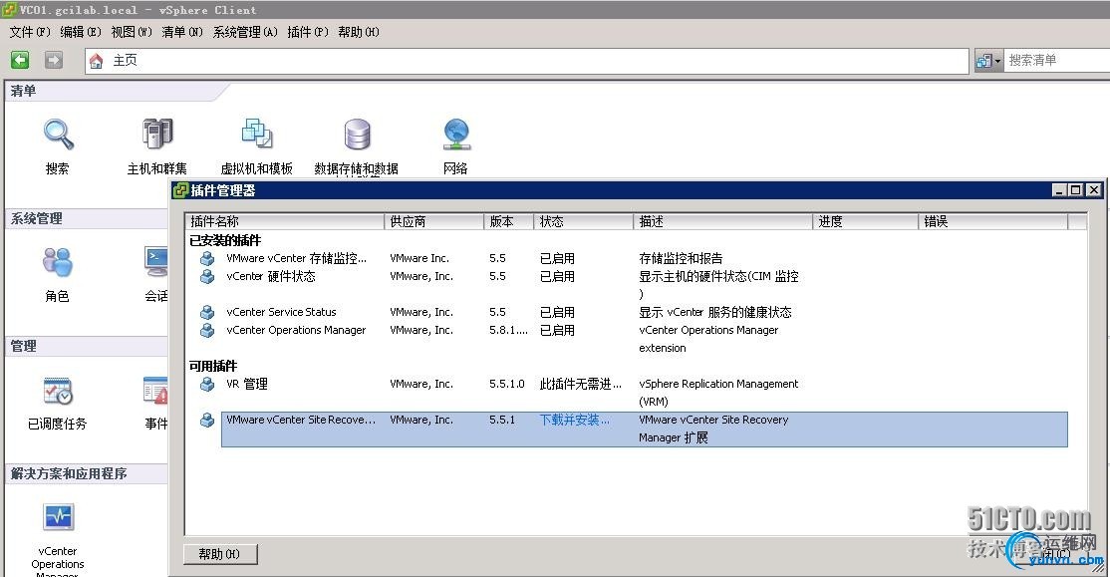Select the vCenter Service Status plug-in name
The height and width of the screenshot is (577, 1110).
pos(282,312)
